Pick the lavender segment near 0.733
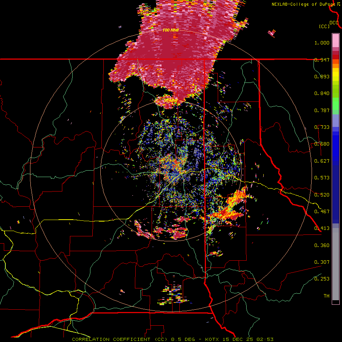This screenshot has height=342, width=342. [x=336, y=120]
